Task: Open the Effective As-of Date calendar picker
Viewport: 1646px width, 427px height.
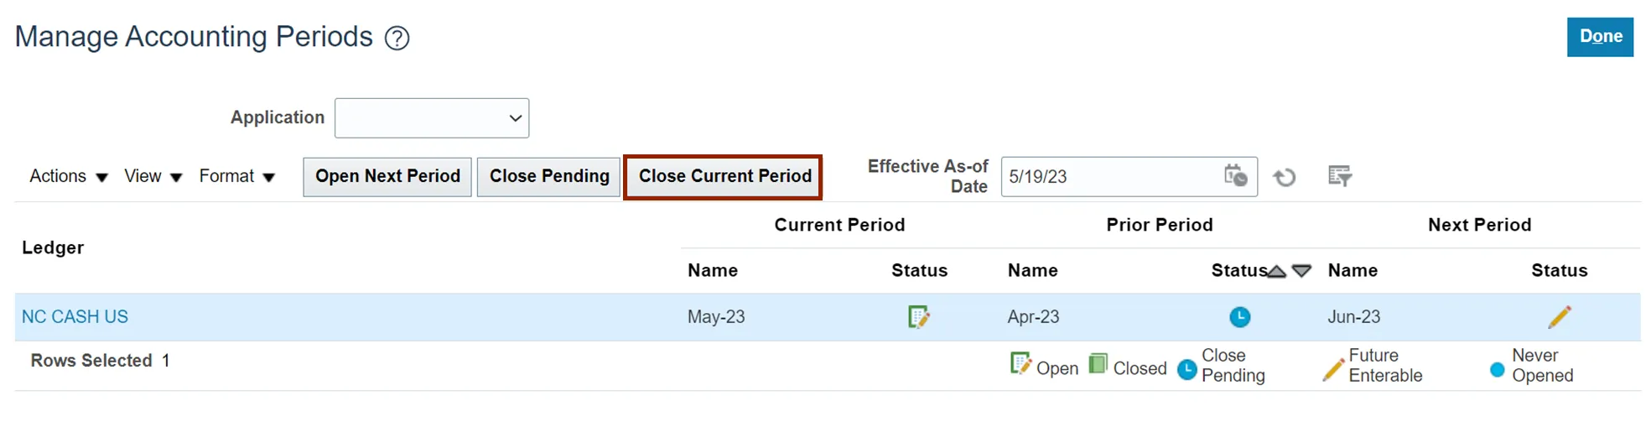Action: 1235,176
